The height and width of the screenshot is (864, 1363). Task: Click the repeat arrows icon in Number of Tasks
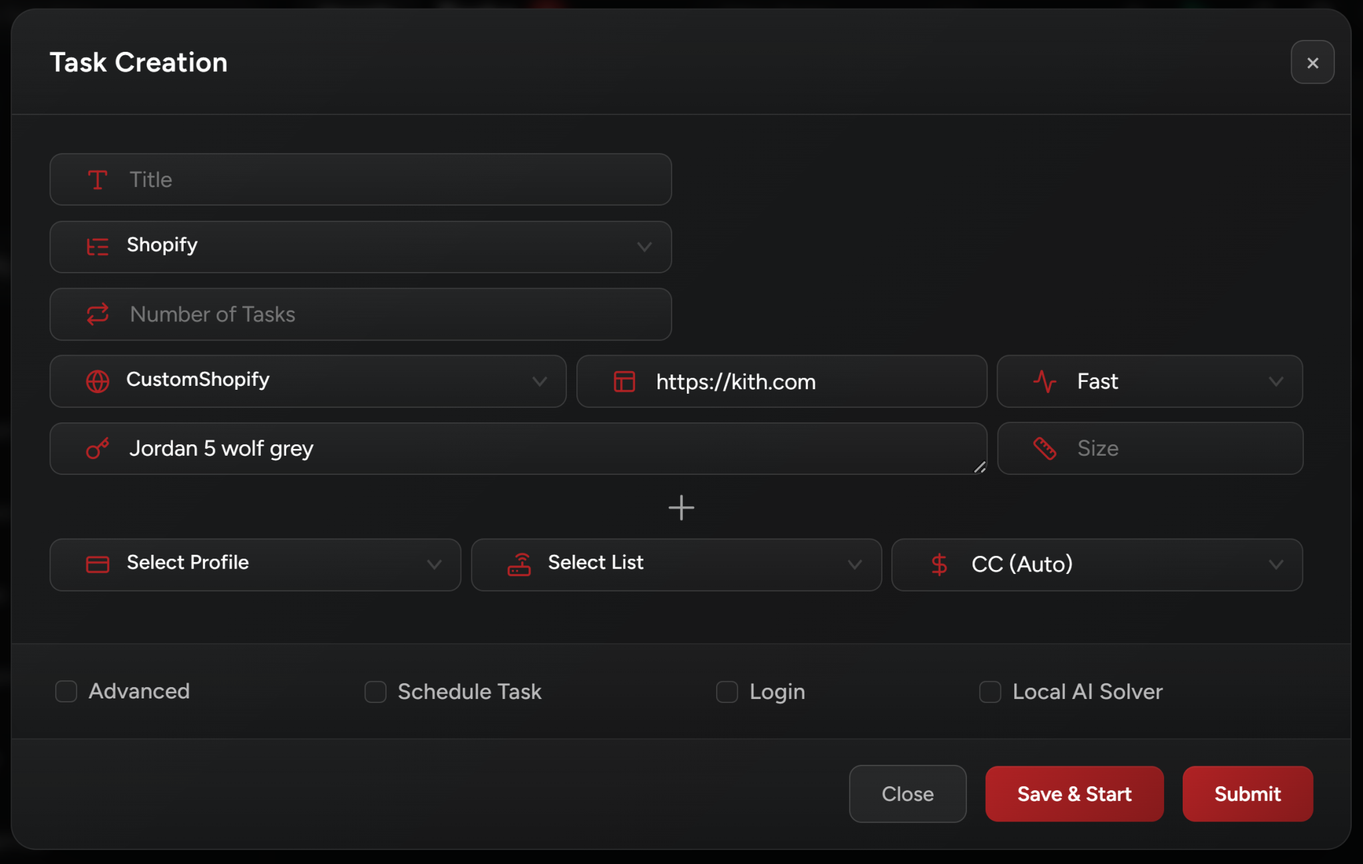(97, 314)
